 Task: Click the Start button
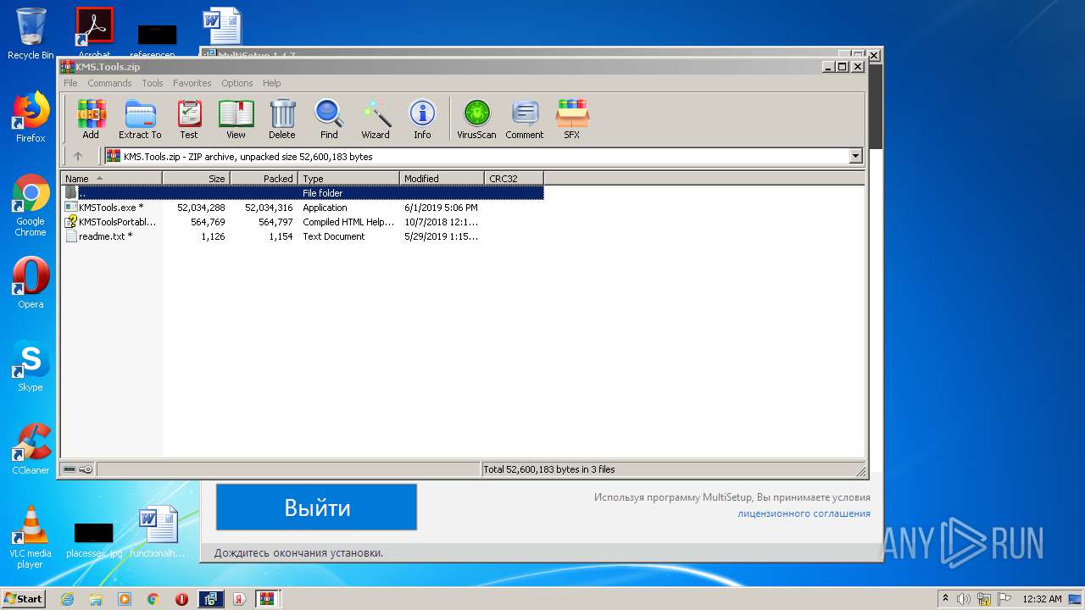[23, 598]
